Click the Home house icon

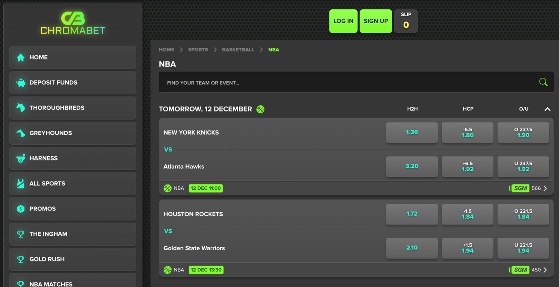[21, 58]
